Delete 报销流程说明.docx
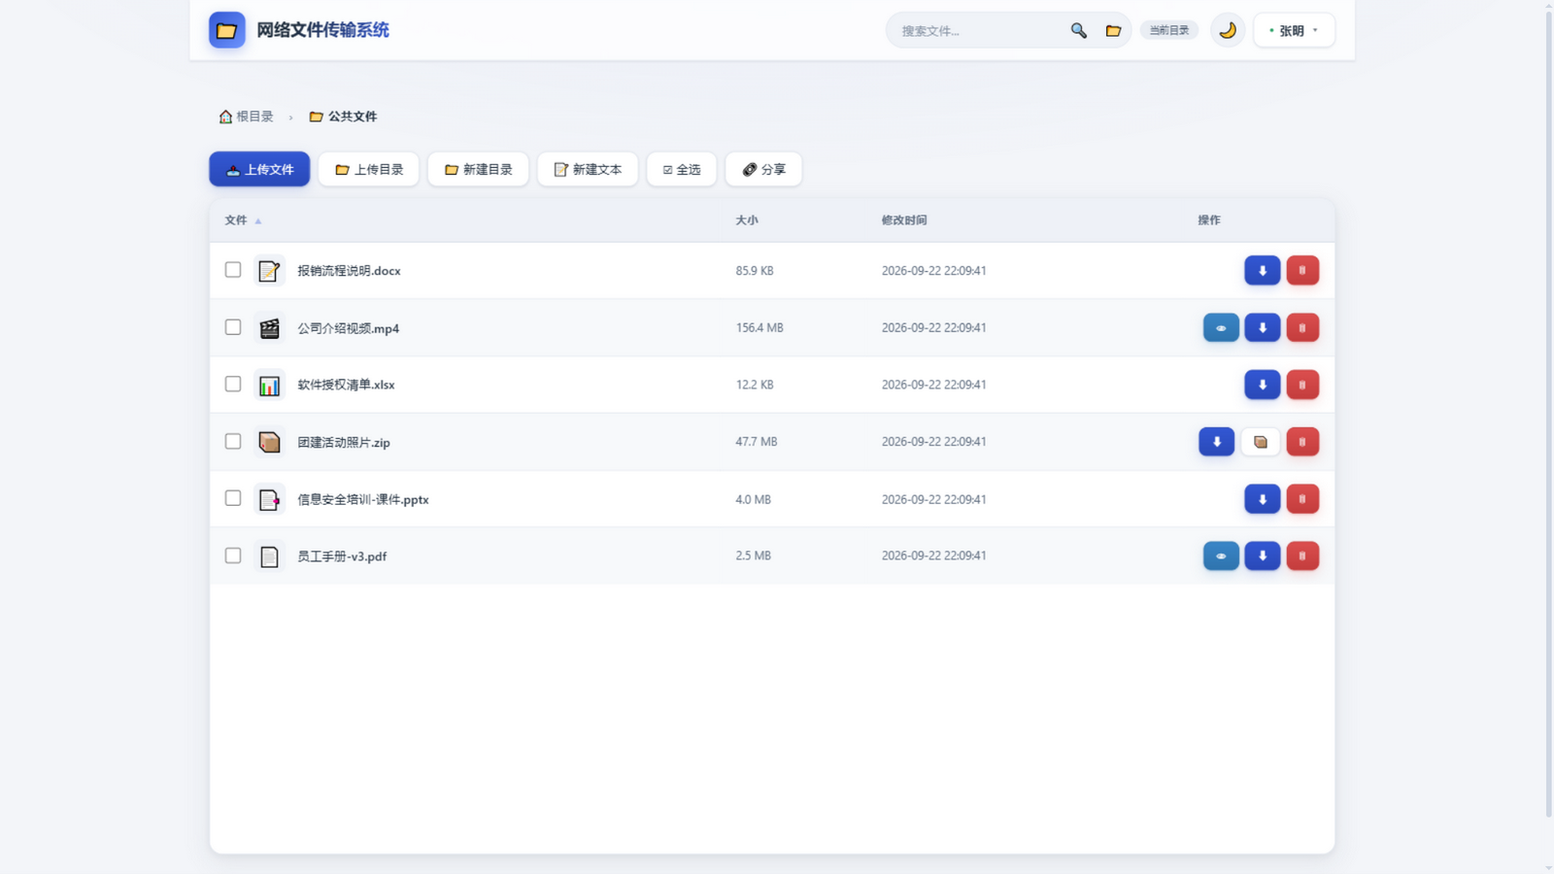The width and height of the screenshot is (1554, 874). pos(1302,270)
